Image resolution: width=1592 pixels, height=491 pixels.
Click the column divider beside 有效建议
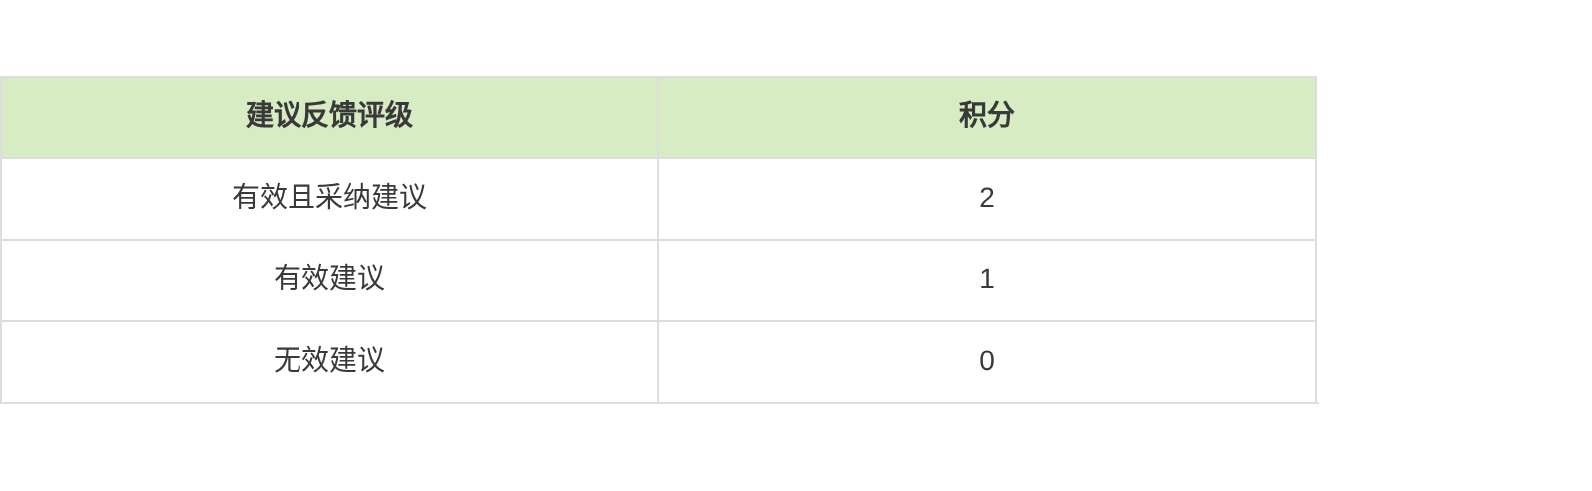click(658, 279)
